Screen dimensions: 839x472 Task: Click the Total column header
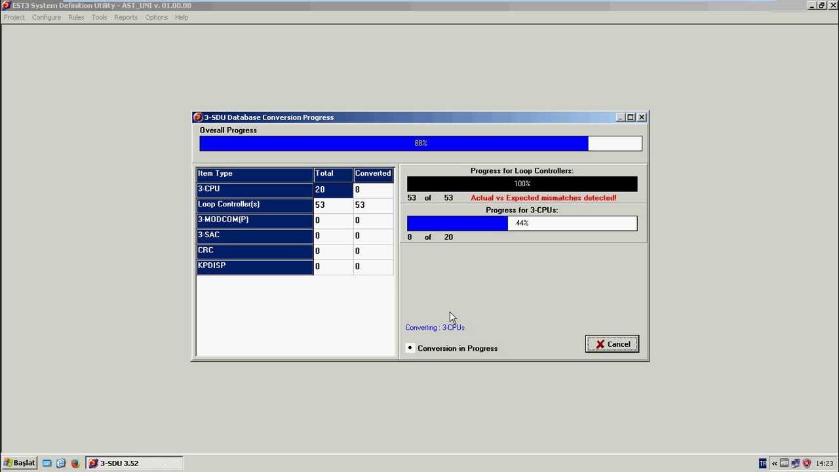click(334, 175)
